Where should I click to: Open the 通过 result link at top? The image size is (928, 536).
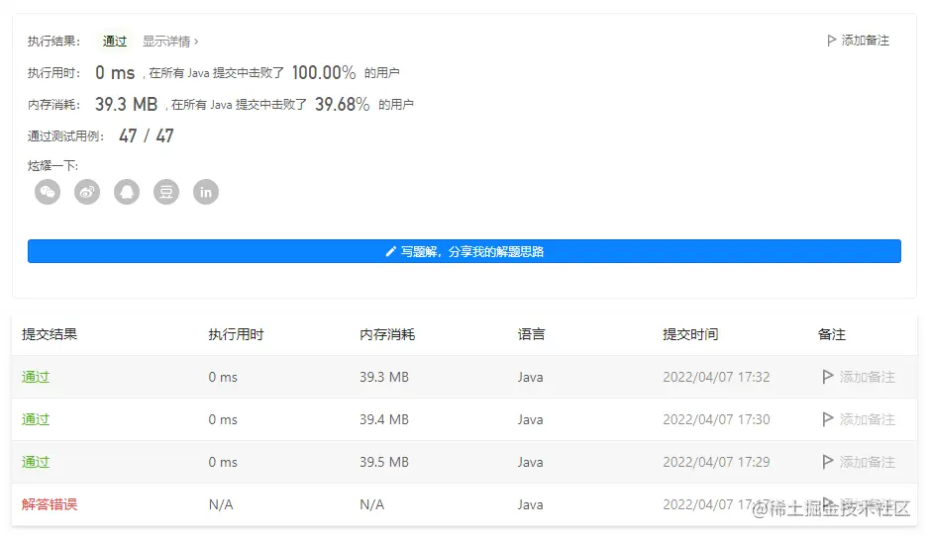tap(115, 41)
